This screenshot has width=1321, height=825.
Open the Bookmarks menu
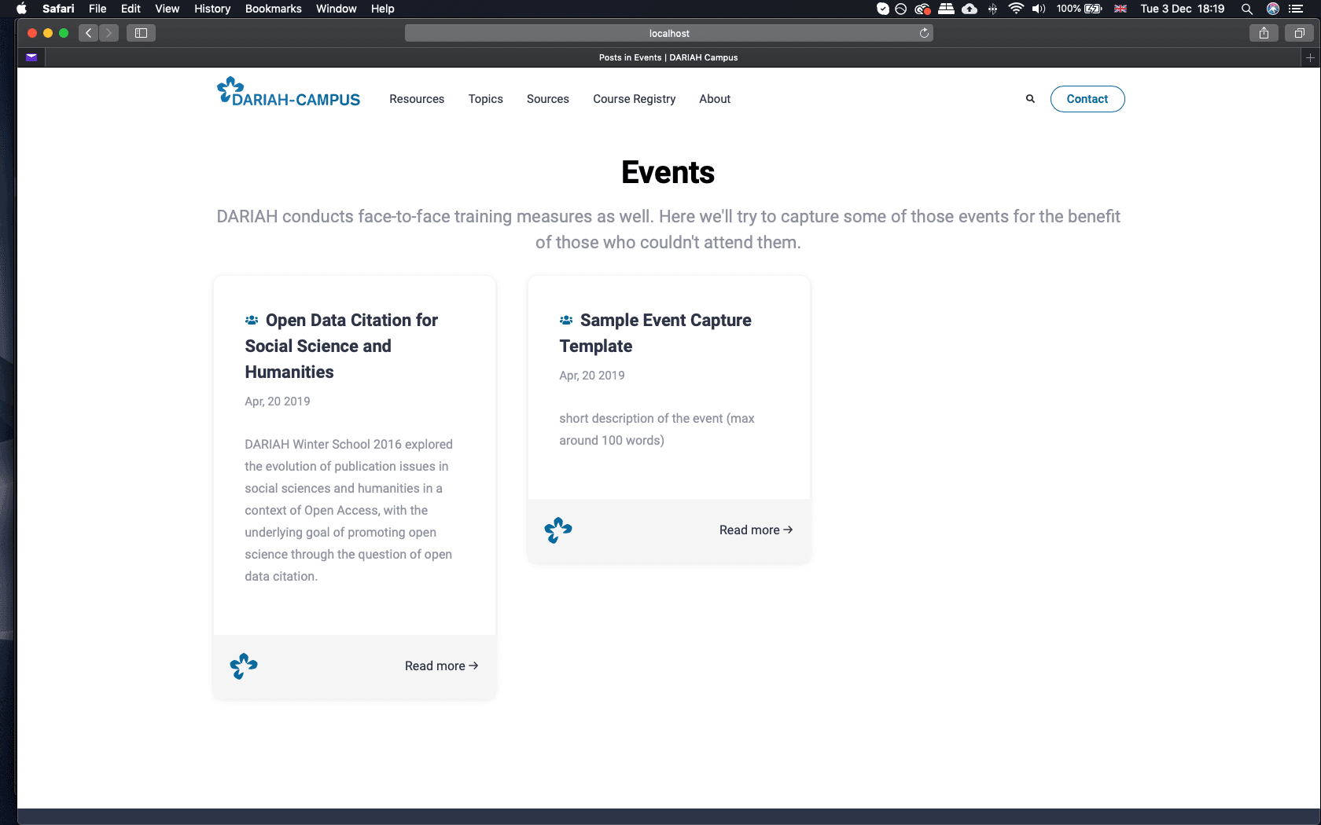(273, 9)
